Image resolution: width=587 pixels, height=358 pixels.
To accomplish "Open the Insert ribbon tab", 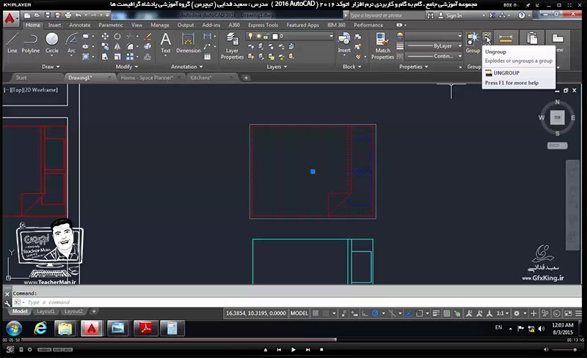I will 54,25.
